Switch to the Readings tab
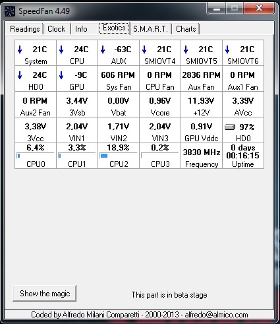This screenshot has height=324, width=280. 25,29
